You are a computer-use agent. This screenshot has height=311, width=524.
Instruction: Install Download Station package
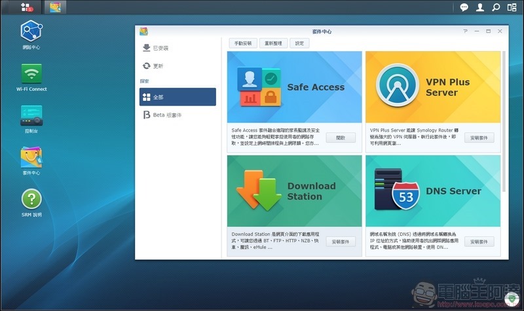[x=341, y=242]
